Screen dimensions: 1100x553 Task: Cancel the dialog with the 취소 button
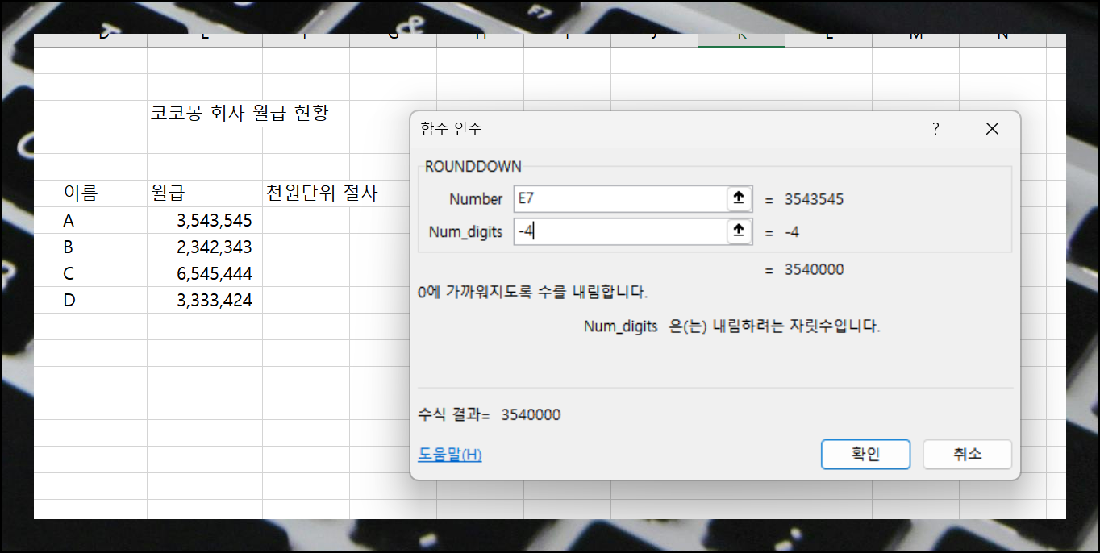(967, 454)
